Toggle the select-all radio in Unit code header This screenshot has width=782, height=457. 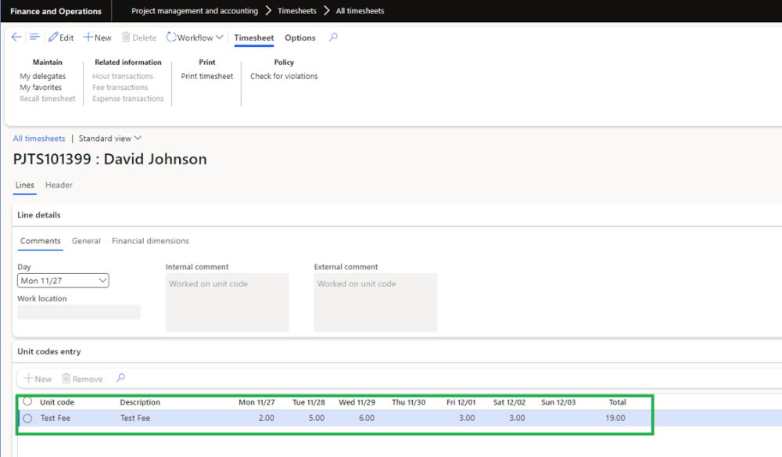click(27, 401)
